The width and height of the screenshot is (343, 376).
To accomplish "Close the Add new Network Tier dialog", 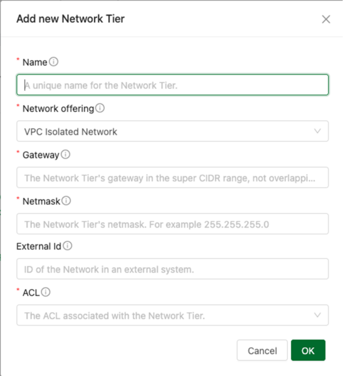I will pos(326,19).
